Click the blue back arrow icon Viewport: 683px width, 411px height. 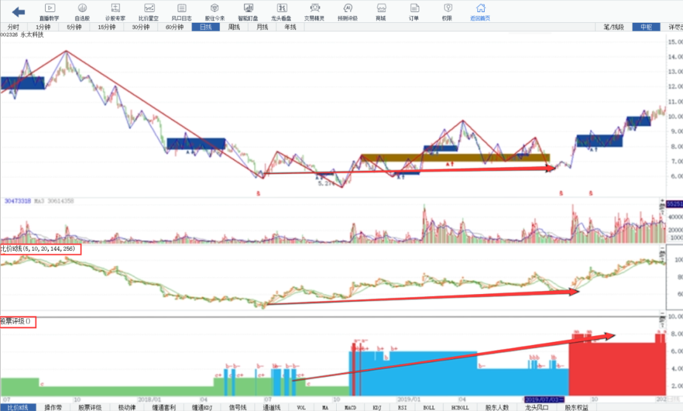click(18, 11)
